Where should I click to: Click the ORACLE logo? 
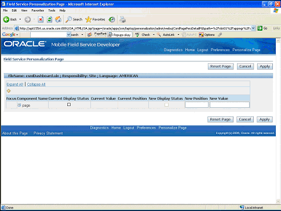point(25,44)
